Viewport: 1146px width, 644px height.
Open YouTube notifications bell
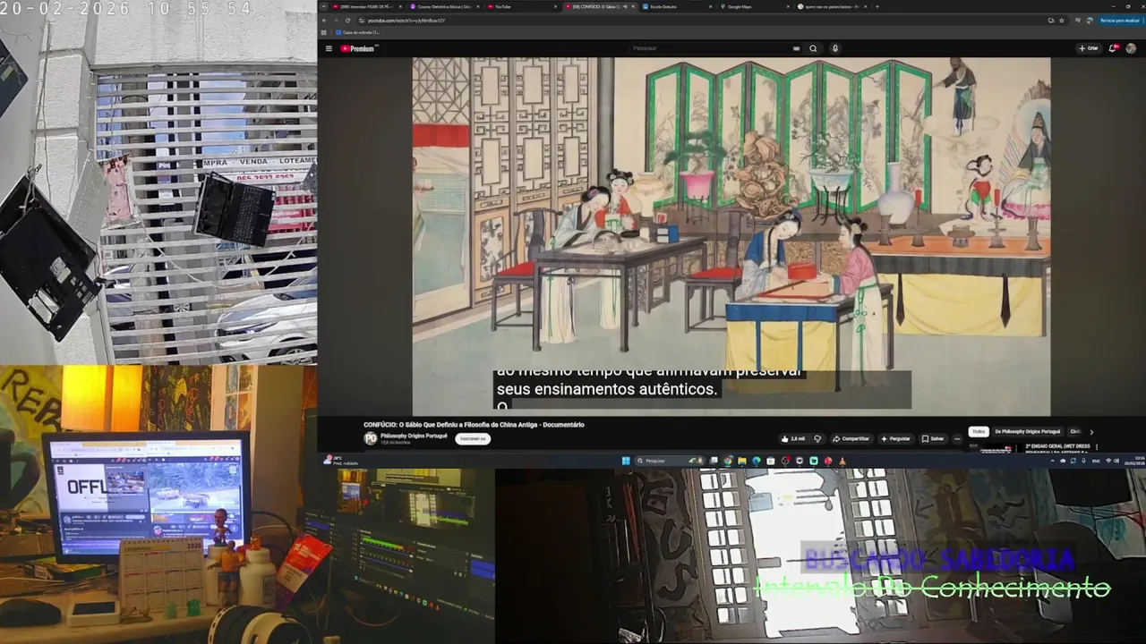point(1113,48)
